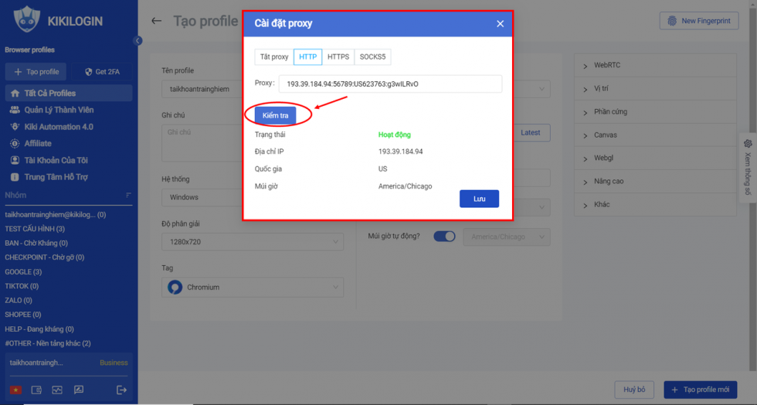
Task: Select group TIKTOK (0)
Action: pyautogui.click(x=22, y=286)
